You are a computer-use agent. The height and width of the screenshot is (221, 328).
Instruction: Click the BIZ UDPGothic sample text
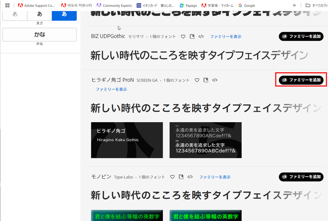click(x=199, y=55)
